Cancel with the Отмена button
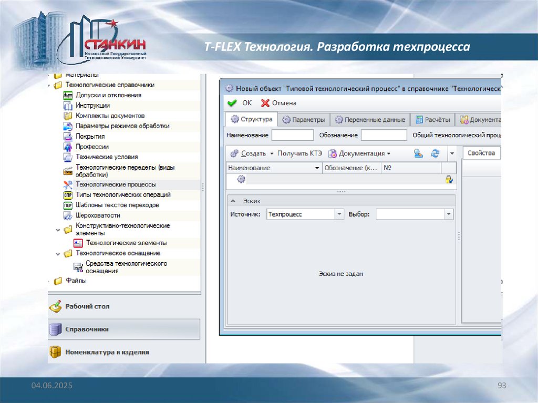This screenshot has width=538, height=403. pos(278,103)
